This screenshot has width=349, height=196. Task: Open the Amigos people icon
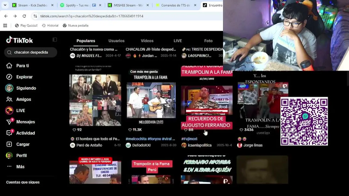pos(9,99)
